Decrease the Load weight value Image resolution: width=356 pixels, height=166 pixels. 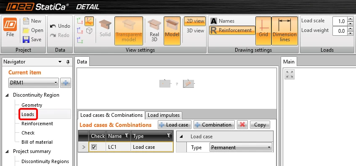click(x=351, y=33)
